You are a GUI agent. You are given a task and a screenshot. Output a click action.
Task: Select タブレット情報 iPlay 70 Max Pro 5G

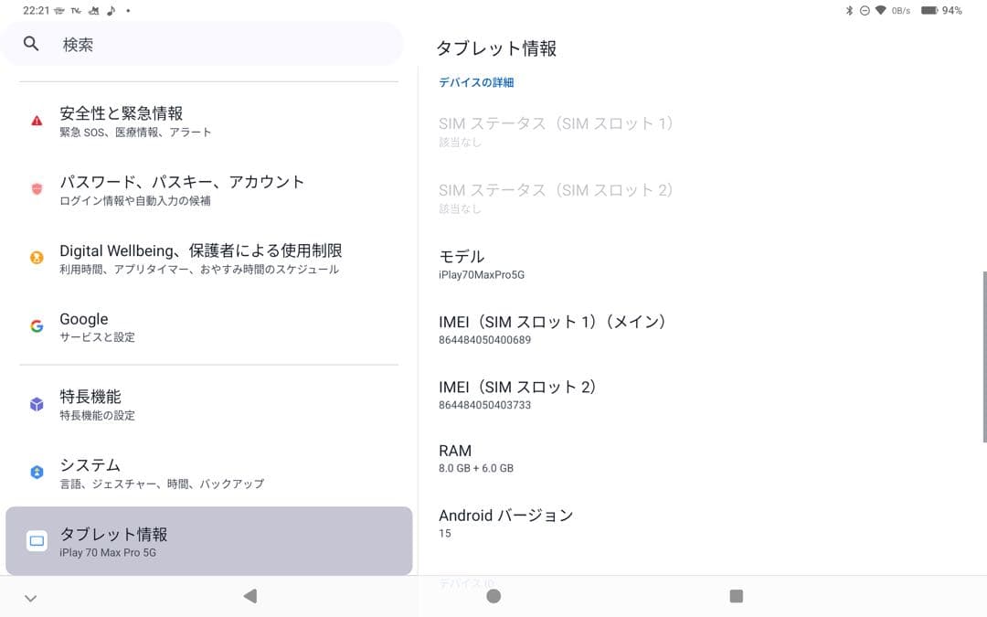point(209,541)
